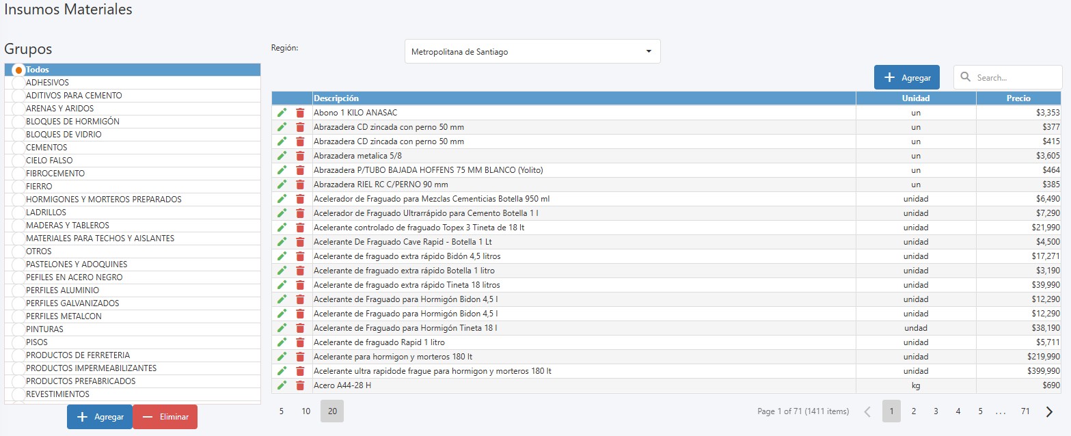
Task: Edit Abrazadera RIEL RC C/PERNO 90 mm
Action: pos(282,185)
